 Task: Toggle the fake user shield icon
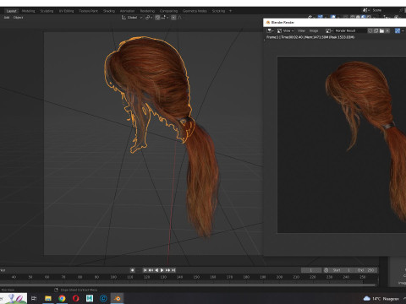click(x=370, y=30)
